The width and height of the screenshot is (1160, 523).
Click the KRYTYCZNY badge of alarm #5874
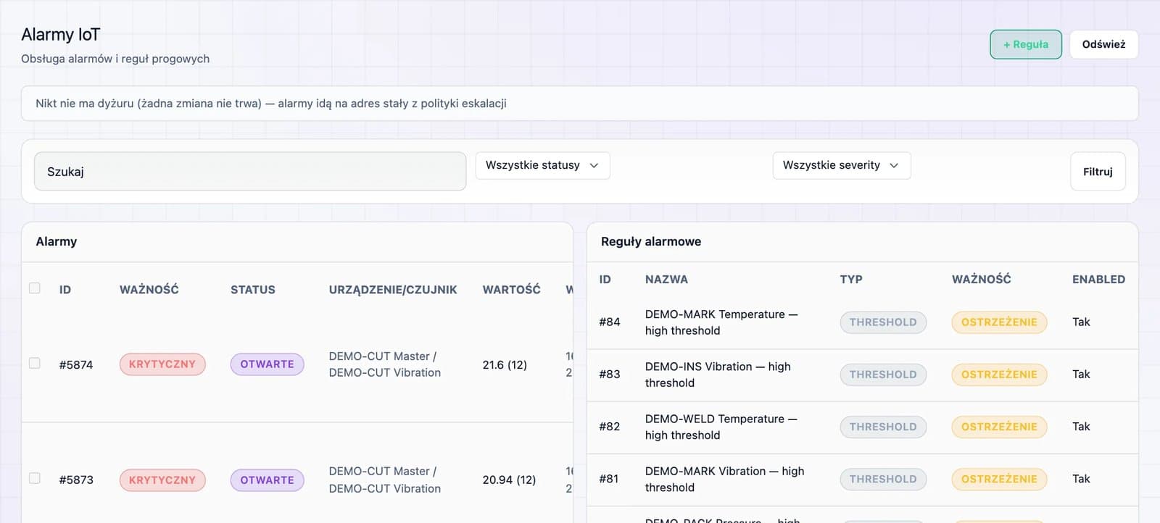pos(162,364)
